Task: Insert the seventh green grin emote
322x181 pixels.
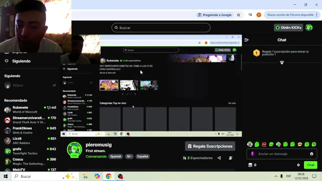Action: (x=292, y=144)
